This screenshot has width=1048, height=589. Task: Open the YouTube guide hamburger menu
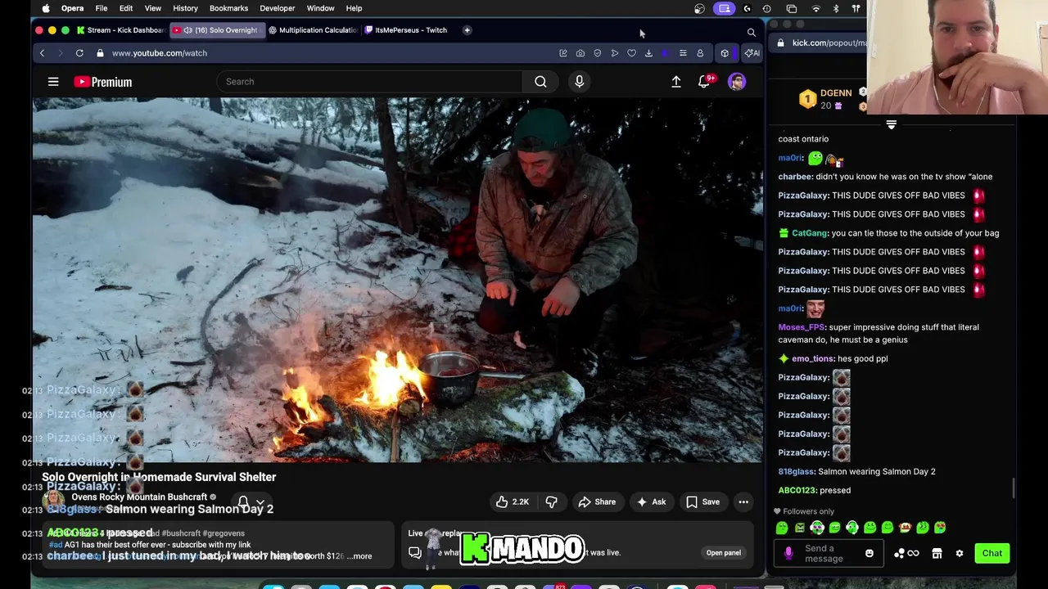tap(53, 82)
